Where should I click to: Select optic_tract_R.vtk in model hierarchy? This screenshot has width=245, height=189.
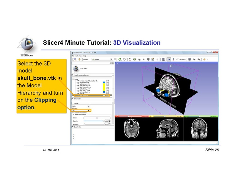click(x=85, y=90)
